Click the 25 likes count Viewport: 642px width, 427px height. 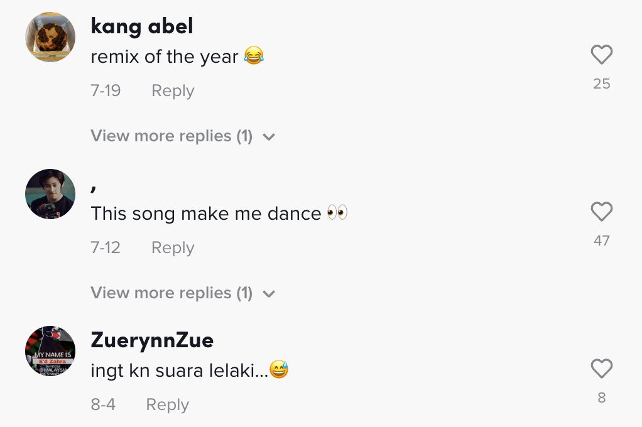(x=601, y=84)
